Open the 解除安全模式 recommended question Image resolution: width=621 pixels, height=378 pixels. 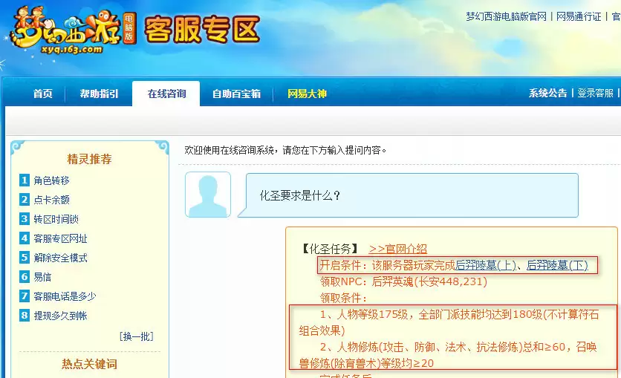pyautogui.click(x=61, y=258)
